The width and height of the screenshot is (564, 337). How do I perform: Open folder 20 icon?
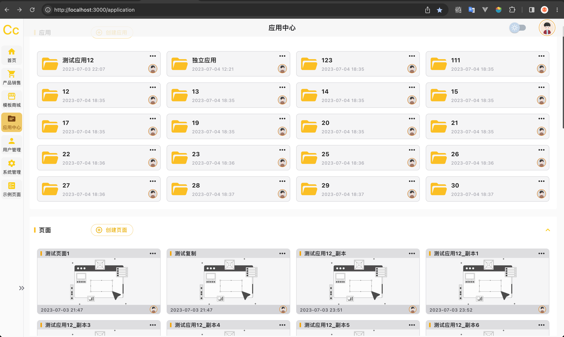(x=309, y=126)
